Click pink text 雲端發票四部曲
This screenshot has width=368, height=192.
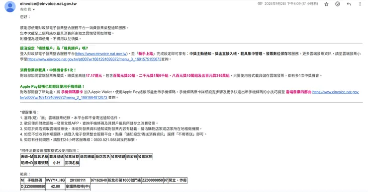tap(298, 92)
